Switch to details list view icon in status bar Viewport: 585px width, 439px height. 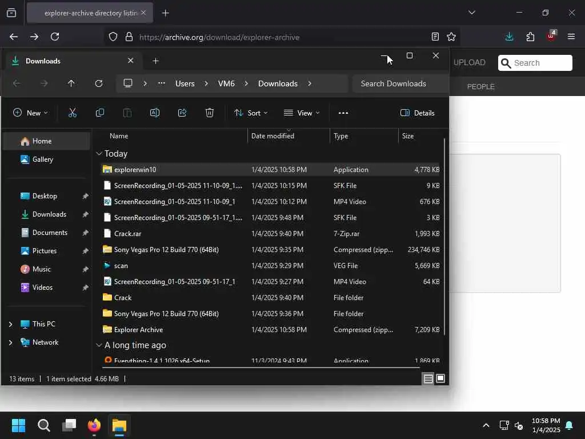(x=428, y=378)
